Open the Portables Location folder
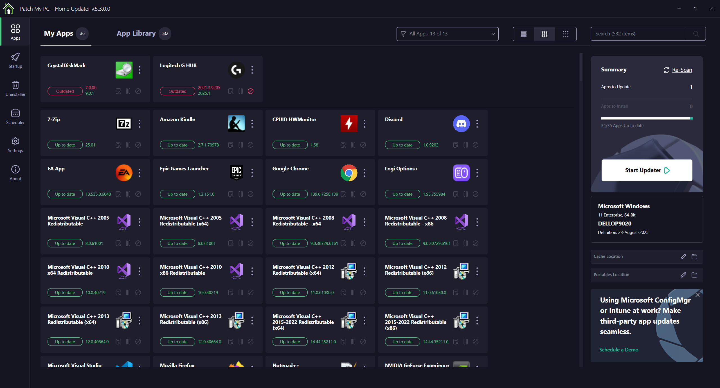This screenshot has width=720, height=388. pyautogui.click(x=694, y=275)
